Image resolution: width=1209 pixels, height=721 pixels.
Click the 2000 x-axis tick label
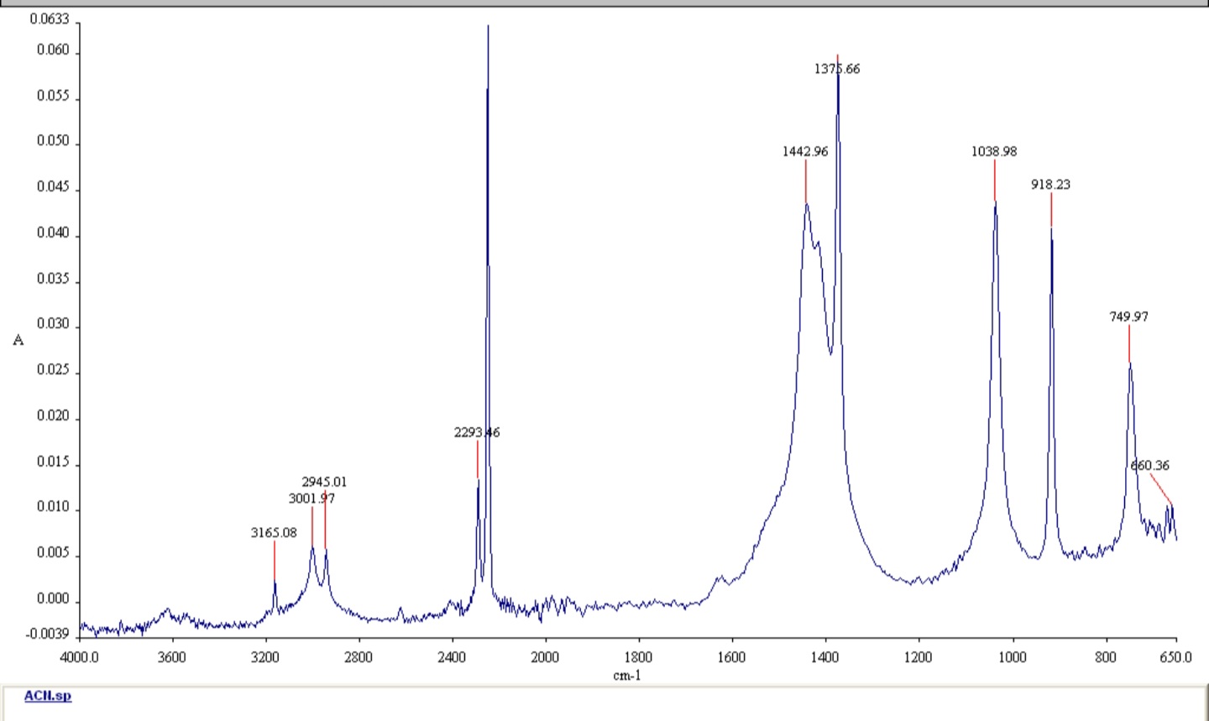[545, 657]
